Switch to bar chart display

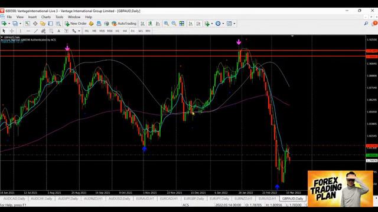click(x=143, y=24)
